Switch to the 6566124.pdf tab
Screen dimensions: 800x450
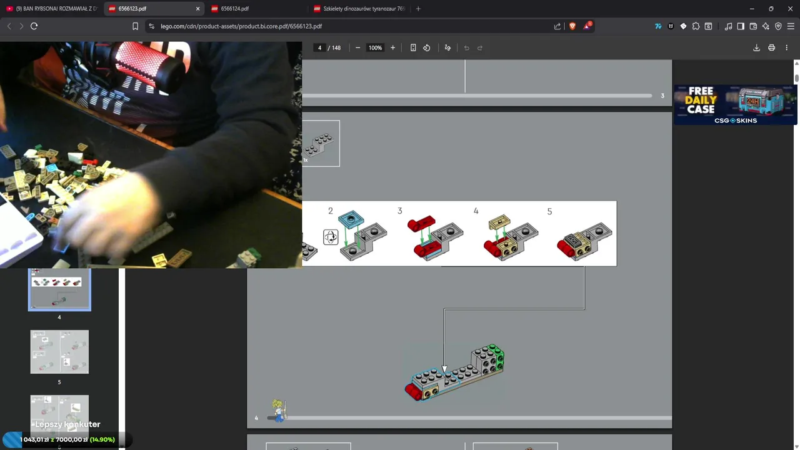point(256,9)
